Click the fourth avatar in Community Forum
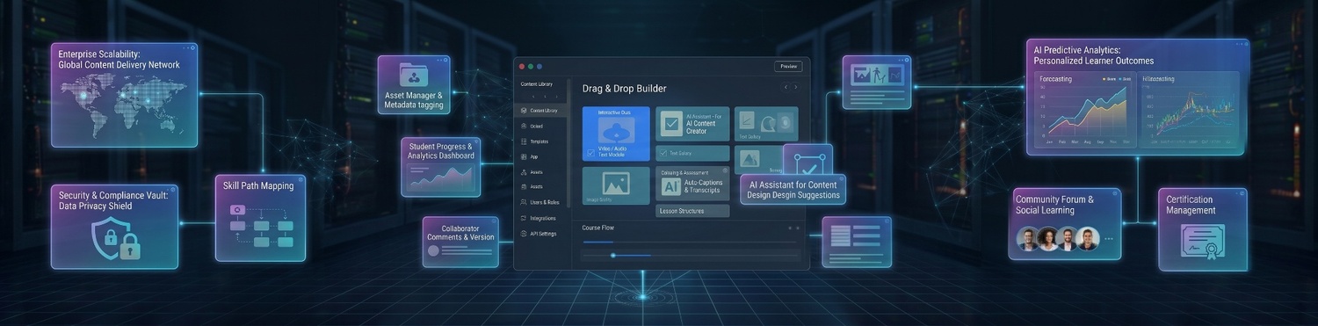This screenshot has height=326, width=1318. coord(1089,238)
